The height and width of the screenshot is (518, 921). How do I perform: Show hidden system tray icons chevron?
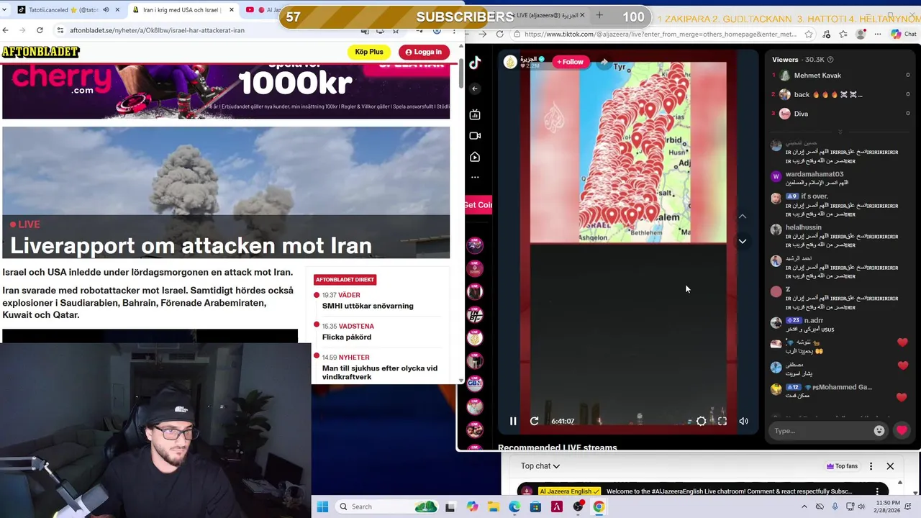803,506
